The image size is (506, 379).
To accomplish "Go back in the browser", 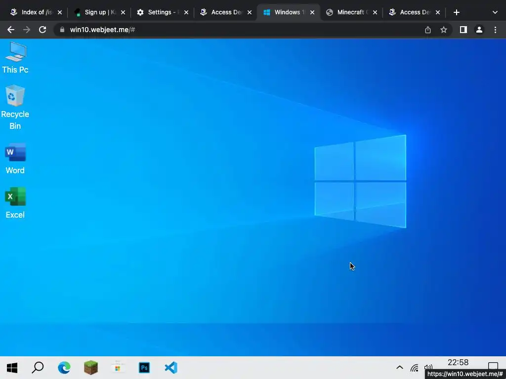I will [11, 30].
